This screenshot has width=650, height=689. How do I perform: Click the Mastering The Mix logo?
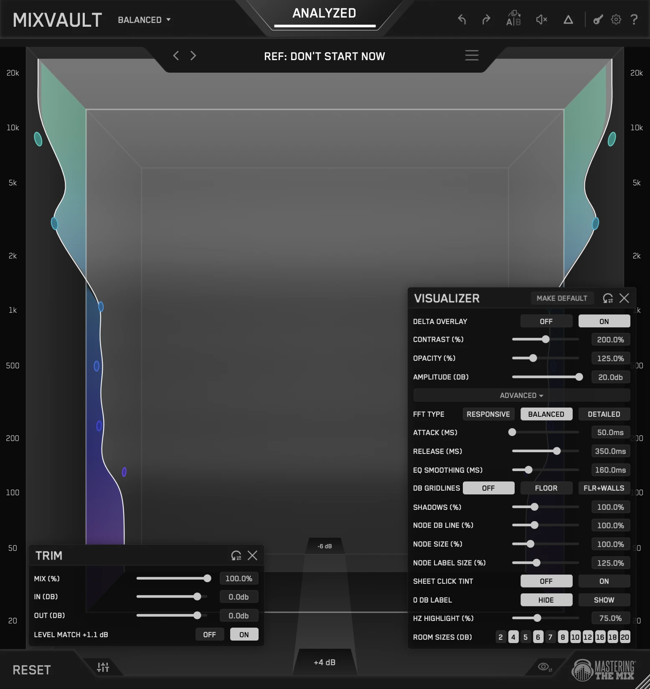point(604,670)
